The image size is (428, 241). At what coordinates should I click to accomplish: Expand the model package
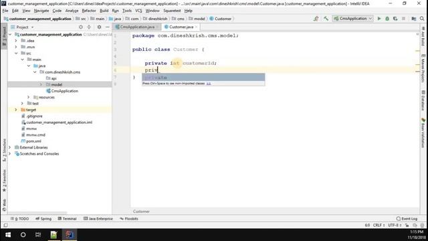41,85
